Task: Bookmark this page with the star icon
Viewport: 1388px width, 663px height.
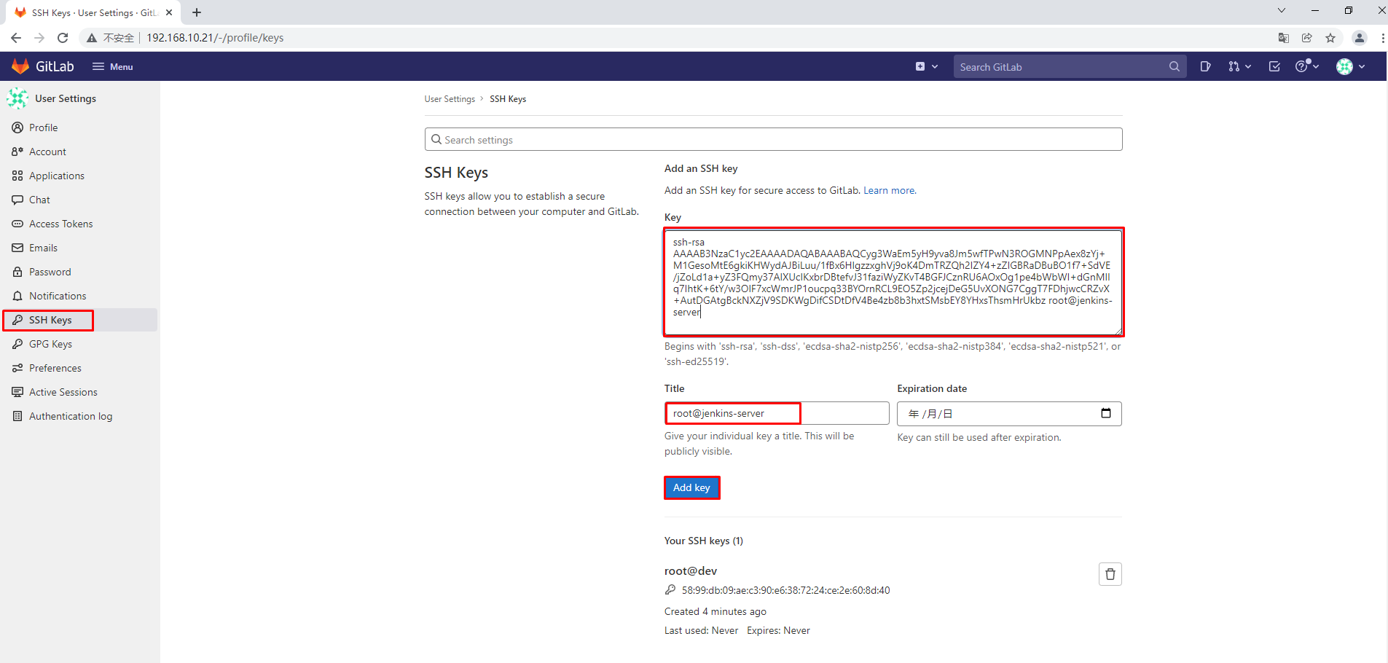Action: point(1330,38)
